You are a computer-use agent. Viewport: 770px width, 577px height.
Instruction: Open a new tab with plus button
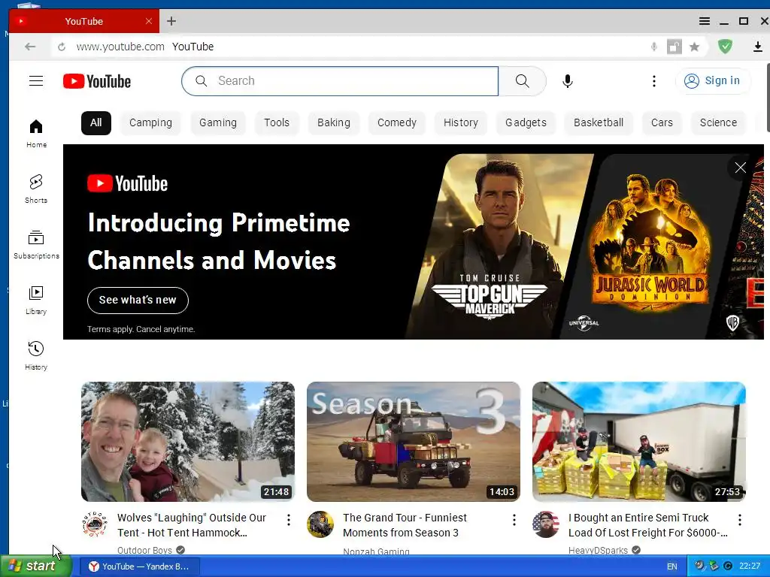coord(171,21)
